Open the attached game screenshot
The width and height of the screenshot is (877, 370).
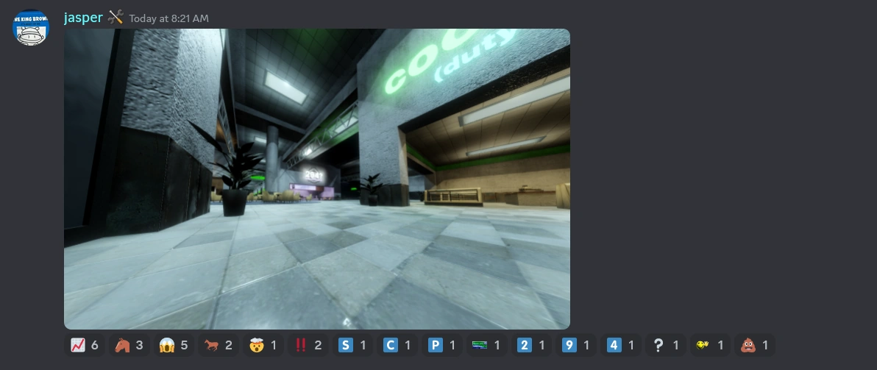pyautogui.click(x=317, y=179)
